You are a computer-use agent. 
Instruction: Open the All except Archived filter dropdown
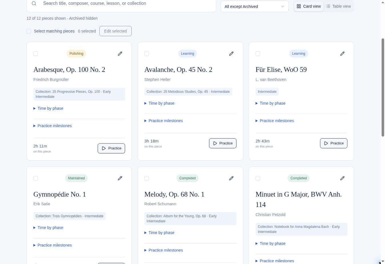click(x=254, y=7)
